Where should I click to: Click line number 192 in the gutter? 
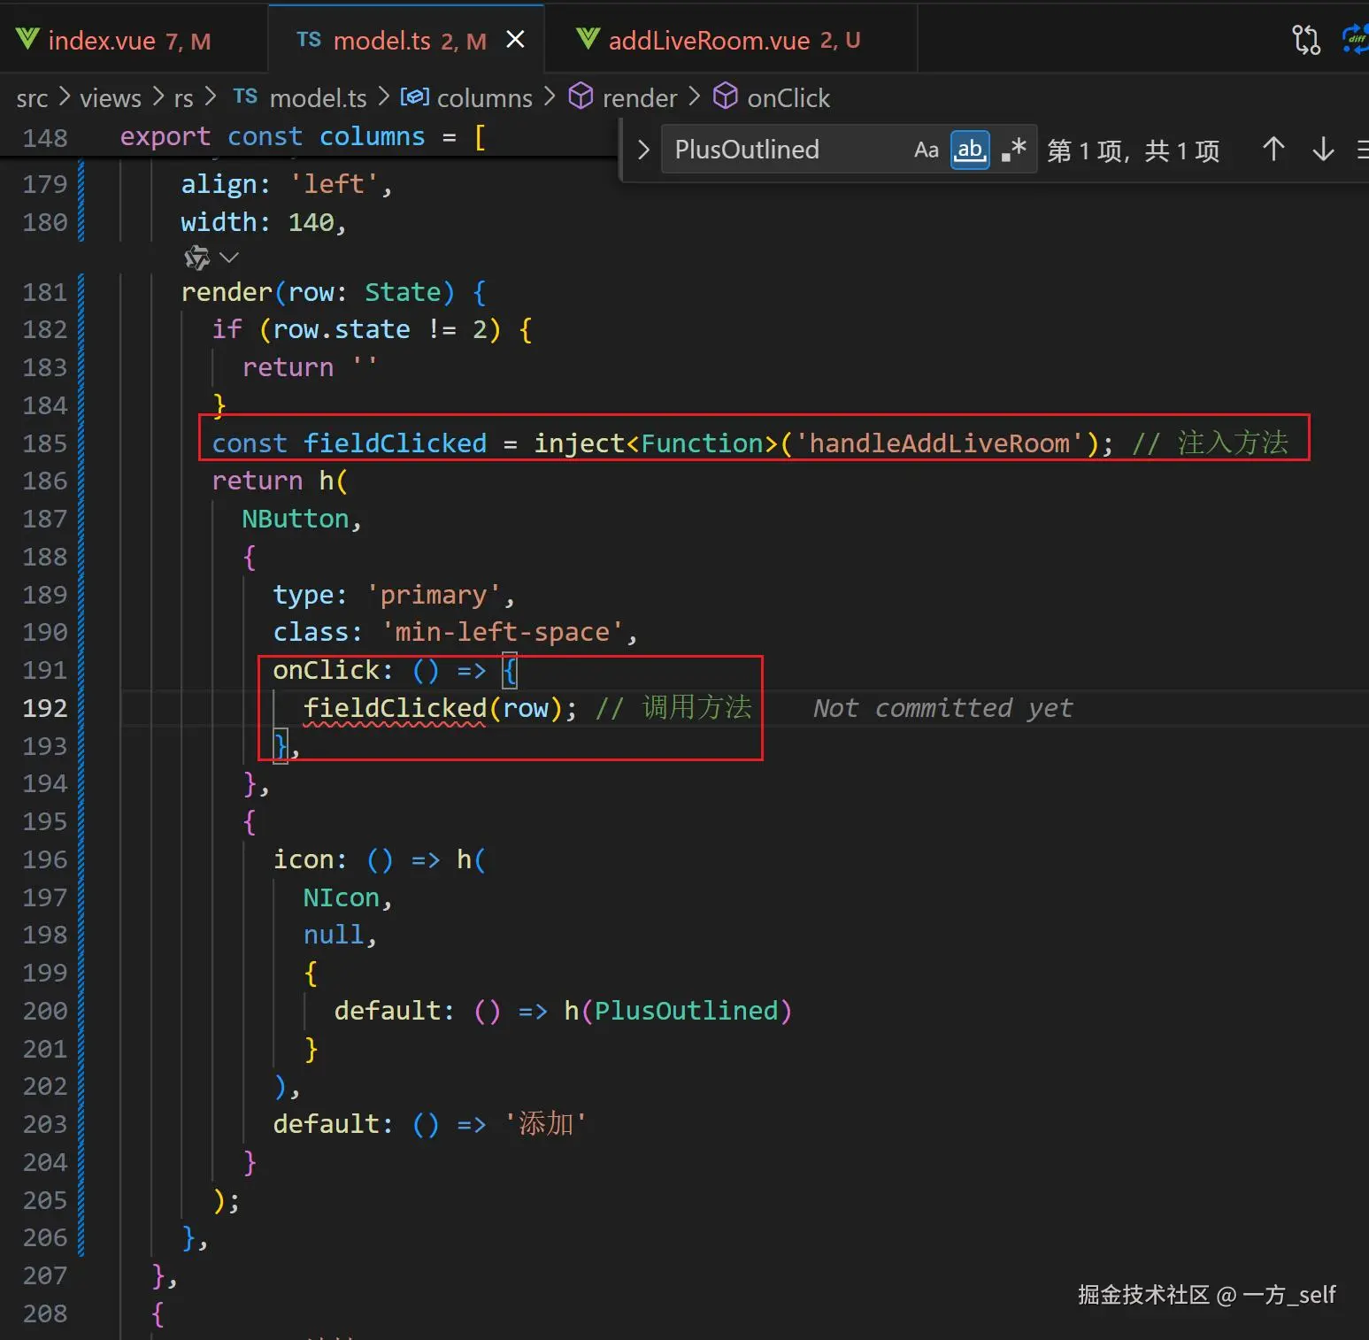[x=45, y=708]
